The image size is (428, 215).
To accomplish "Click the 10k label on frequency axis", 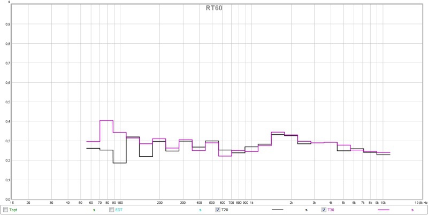I will click(383, 203).
